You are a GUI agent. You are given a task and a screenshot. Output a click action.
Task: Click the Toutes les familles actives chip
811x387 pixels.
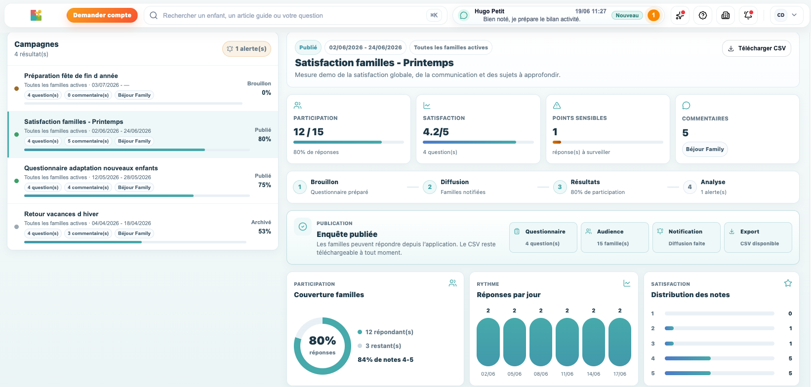pos(451,47)
